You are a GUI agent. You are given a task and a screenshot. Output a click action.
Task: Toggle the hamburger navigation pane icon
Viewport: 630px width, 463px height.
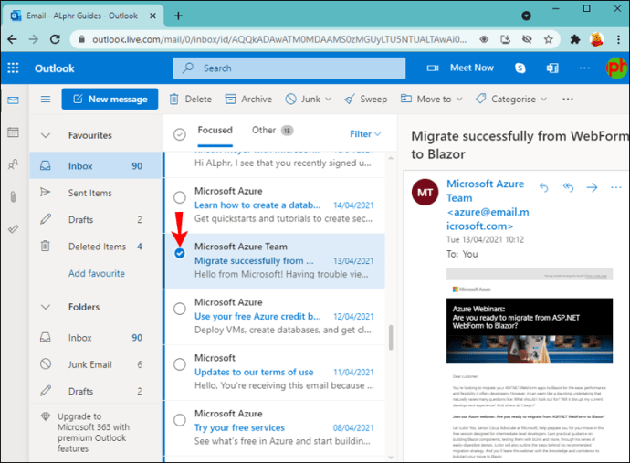point(46,100)
